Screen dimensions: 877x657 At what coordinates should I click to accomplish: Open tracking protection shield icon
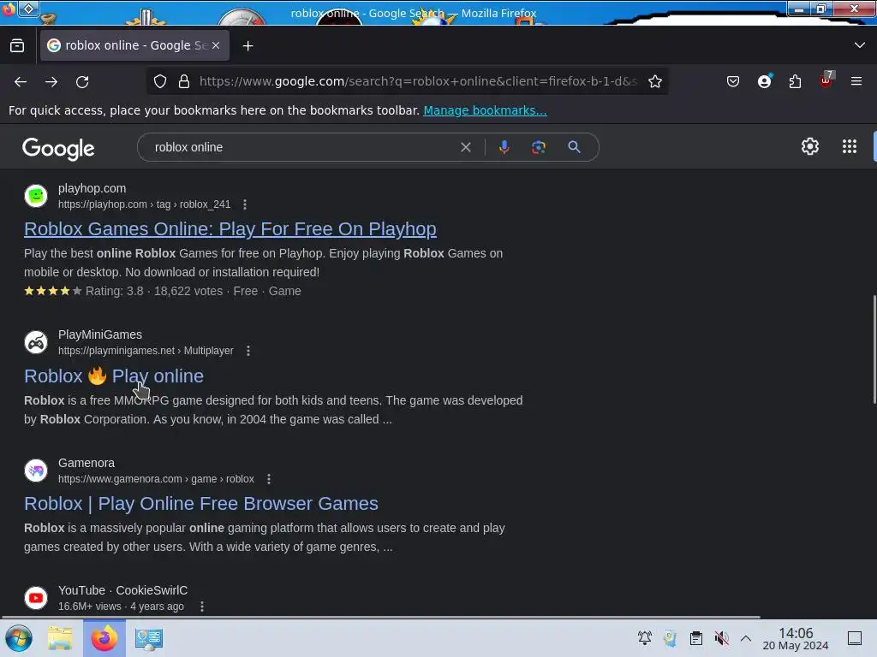tap(160, 81)
